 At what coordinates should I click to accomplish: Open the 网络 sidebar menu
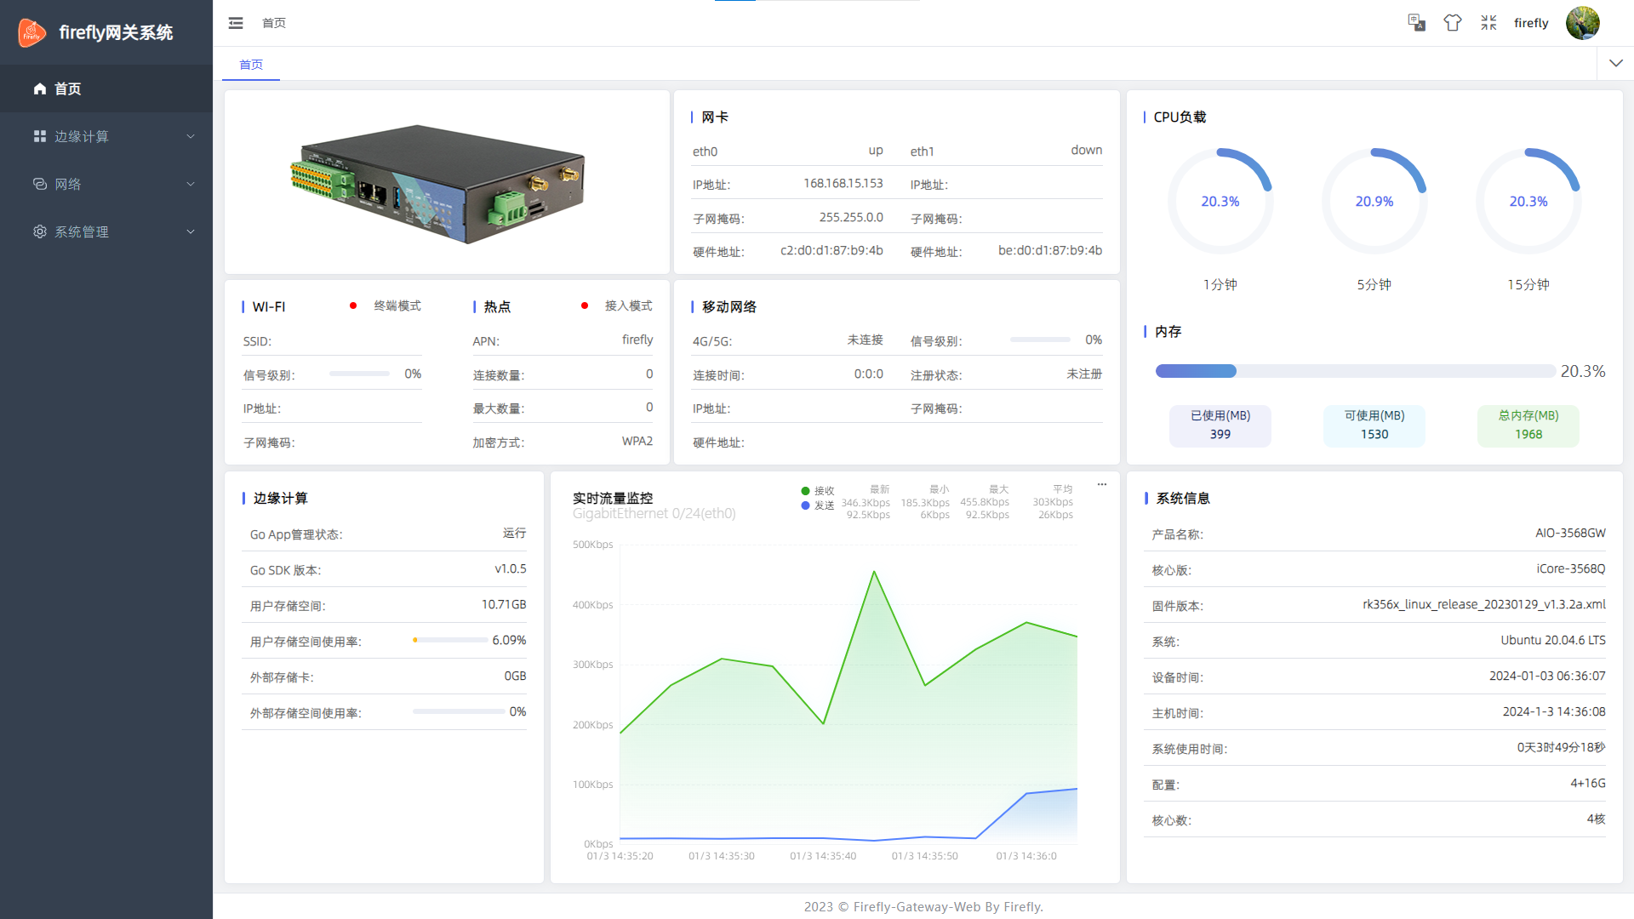106,184
